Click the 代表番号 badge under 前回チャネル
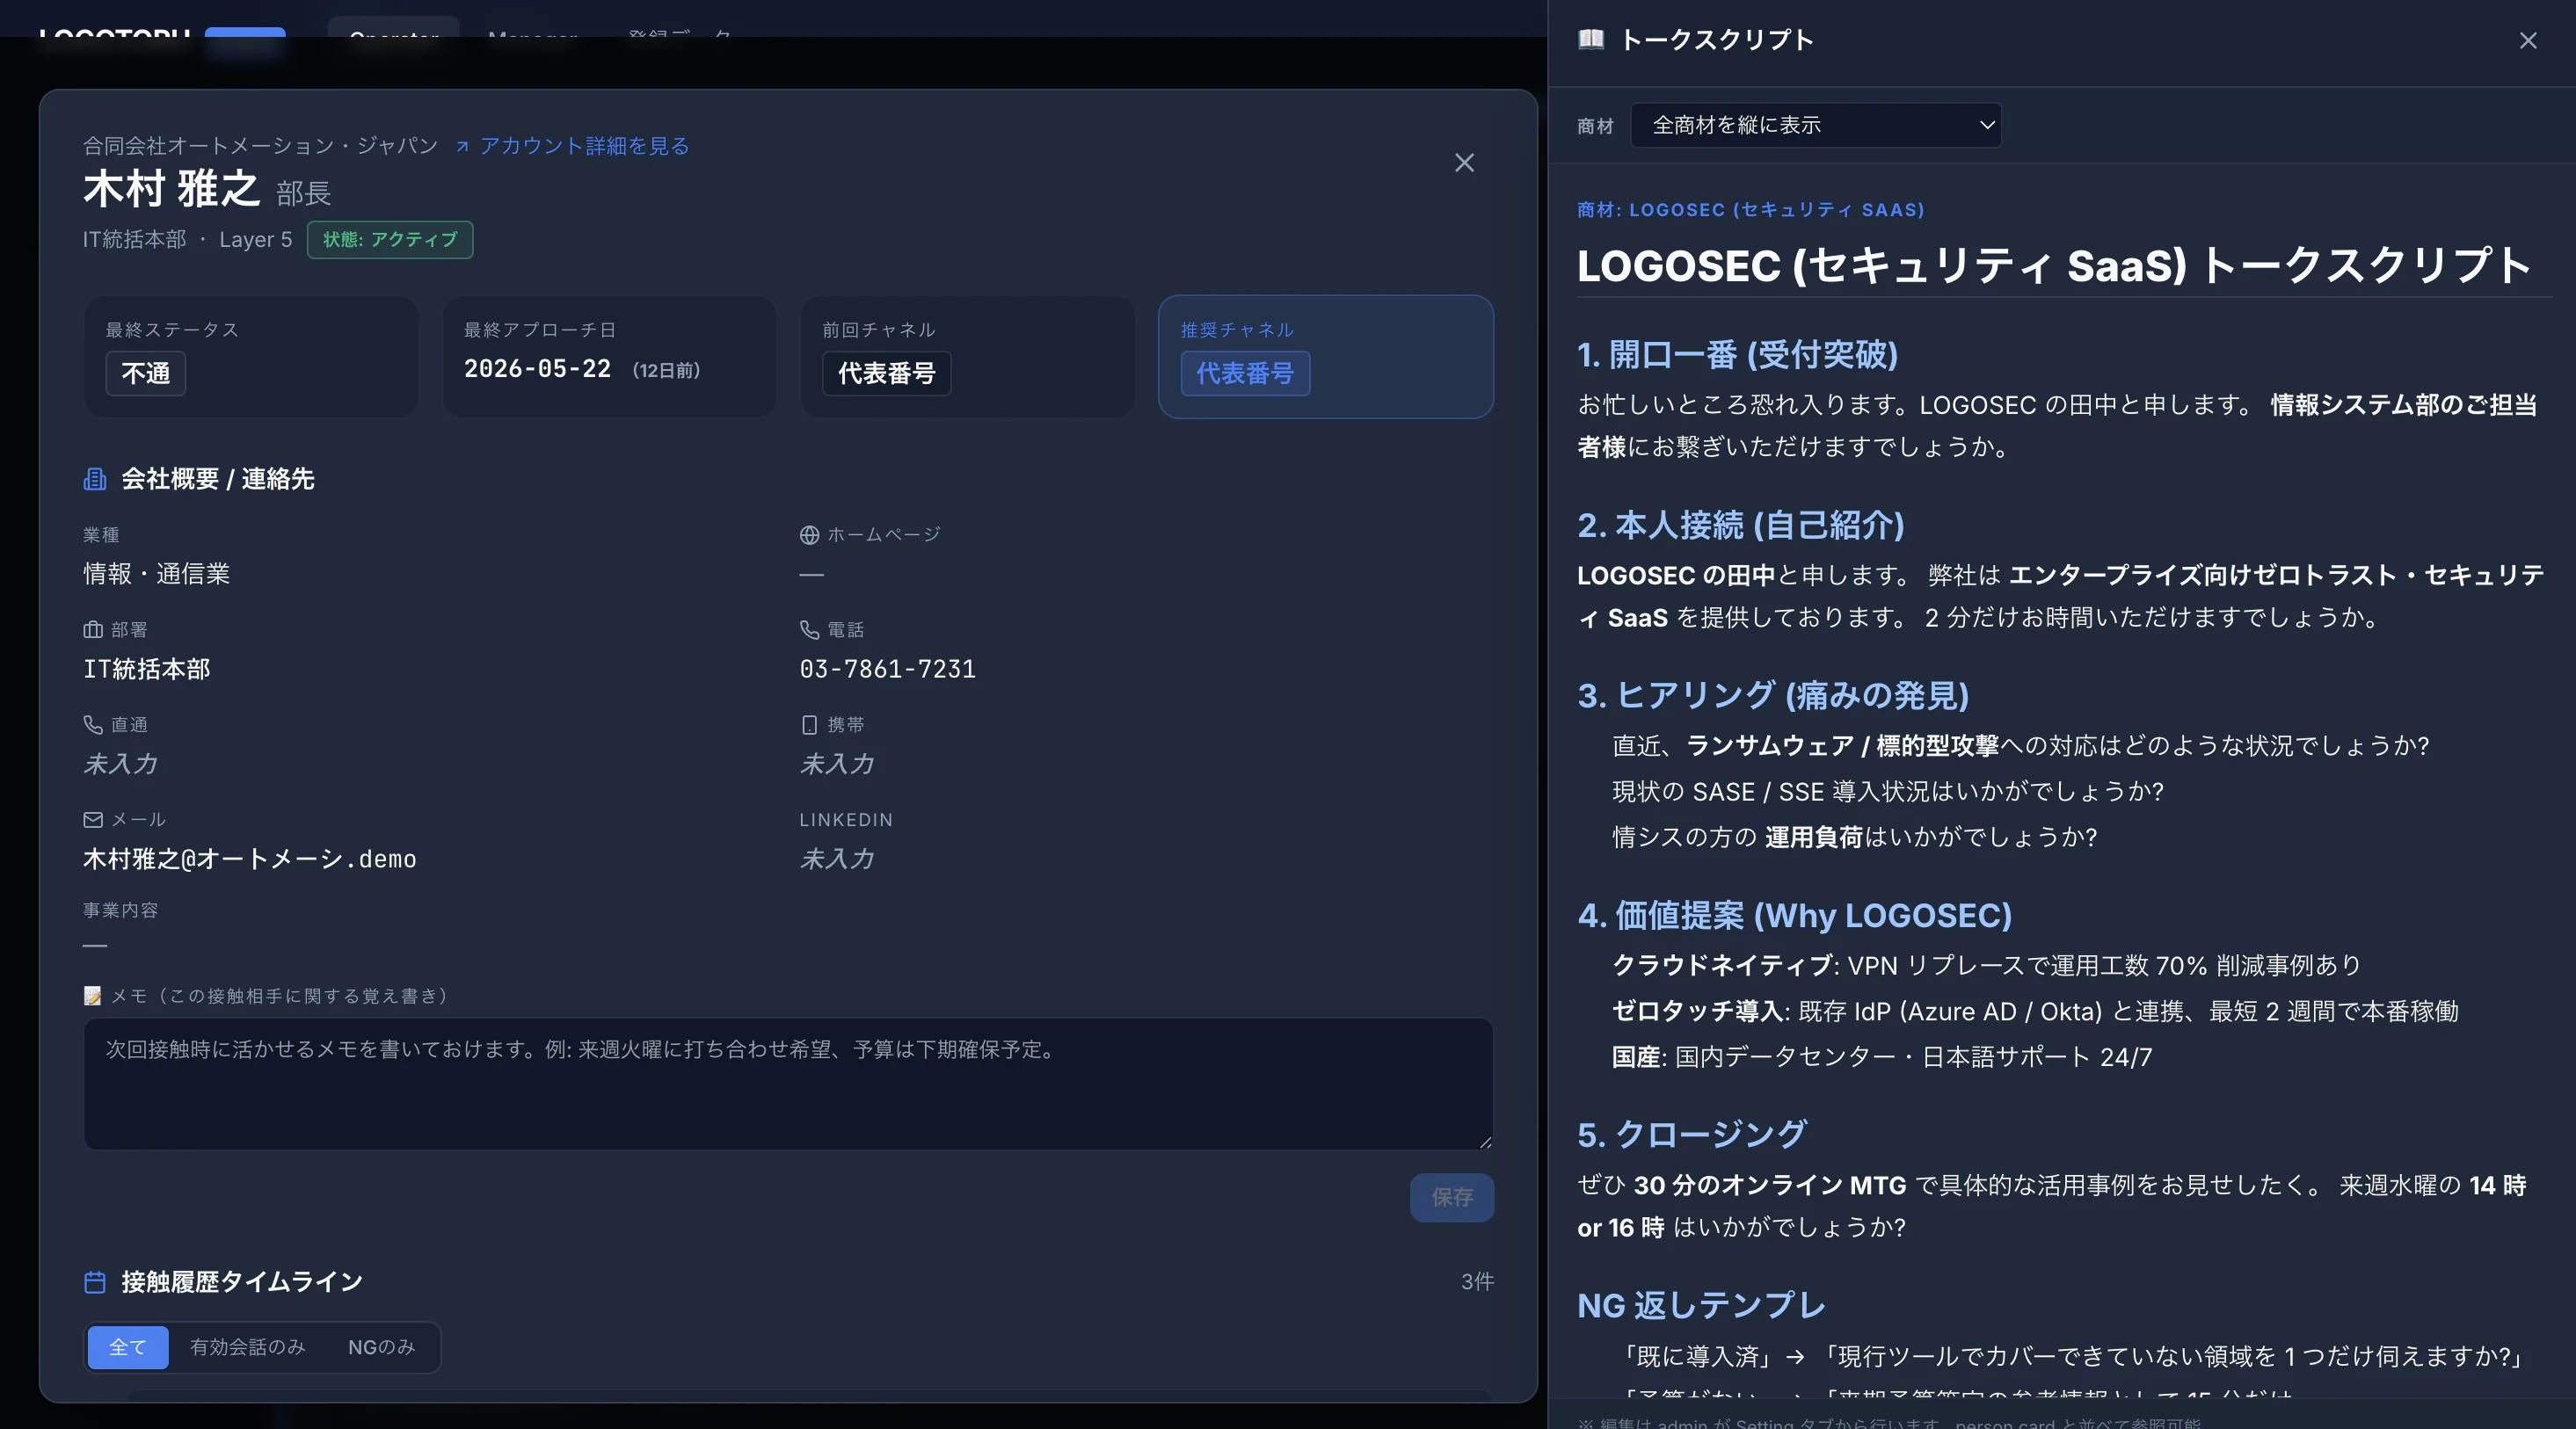Image resolution: width=2576 pixels, height=1429 pixels. [886, 374]
